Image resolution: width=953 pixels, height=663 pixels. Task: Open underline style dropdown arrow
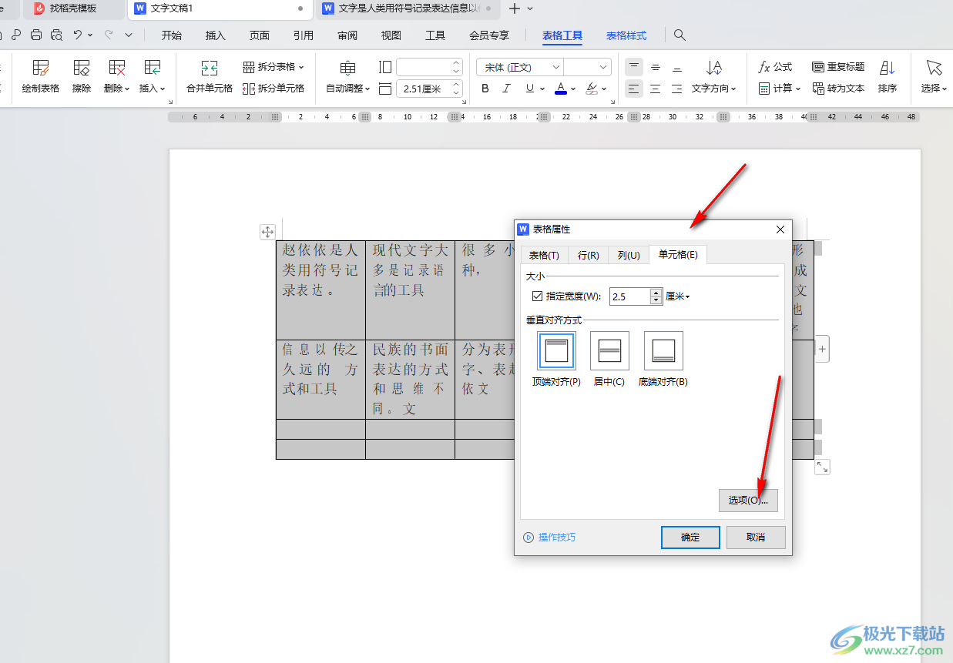pos(542,89)
